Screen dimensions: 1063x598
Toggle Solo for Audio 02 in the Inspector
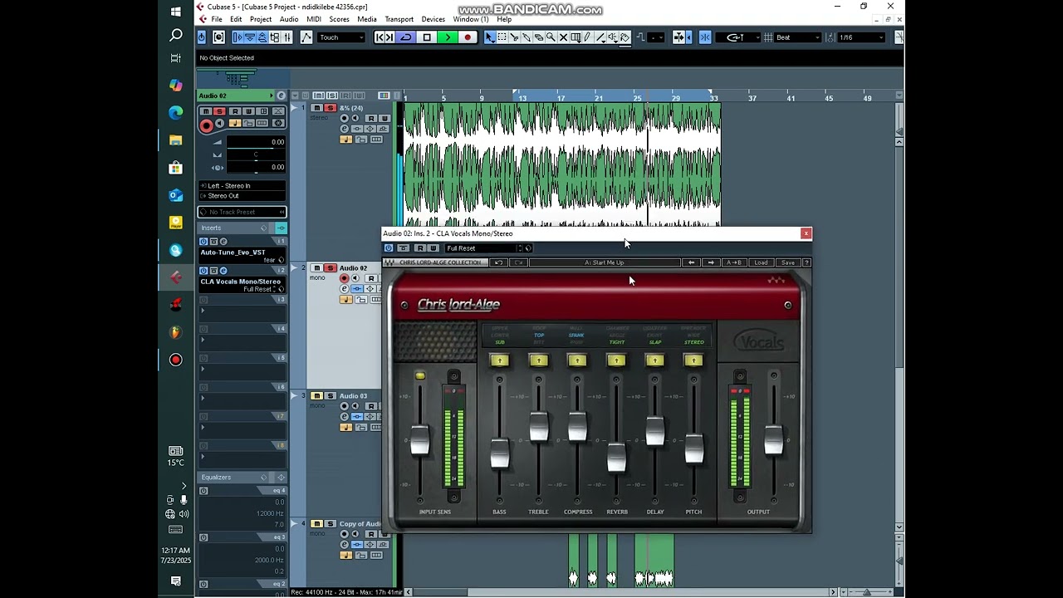coord(219,111)
